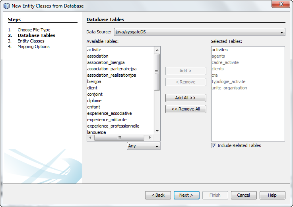Cancel the wizard

point(244,195)
